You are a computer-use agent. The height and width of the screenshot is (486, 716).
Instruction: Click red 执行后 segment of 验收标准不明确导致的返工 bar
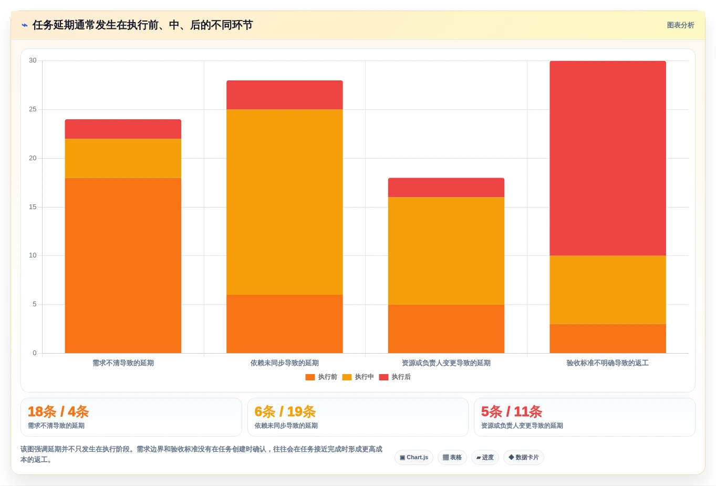click(608, 158)
